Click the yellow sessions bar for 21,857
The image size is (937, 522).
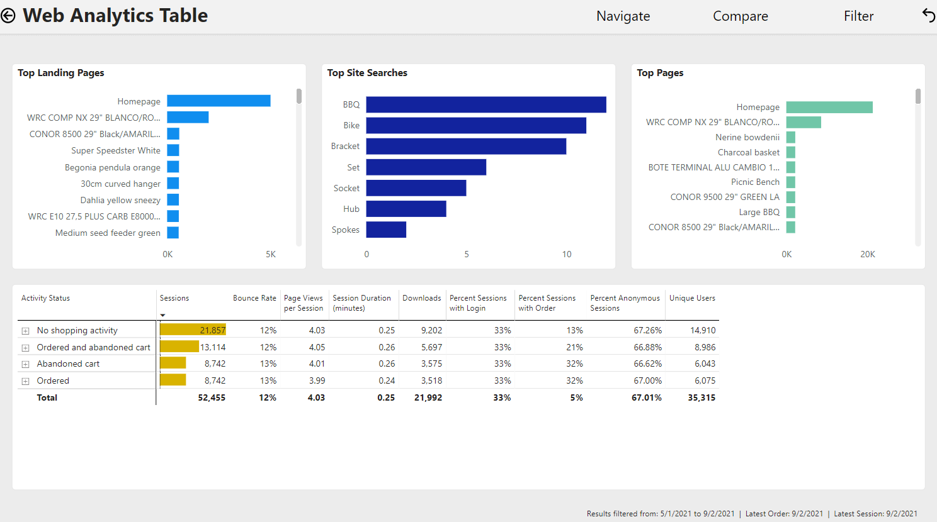click(193, 330)
